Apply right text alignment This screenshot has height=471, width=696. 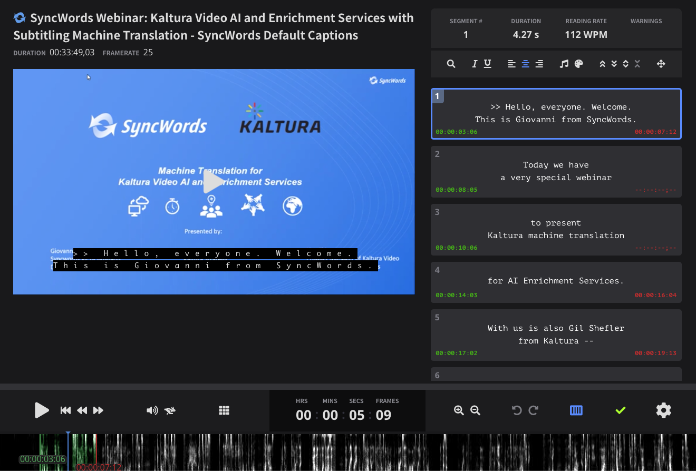click(539, 63)
